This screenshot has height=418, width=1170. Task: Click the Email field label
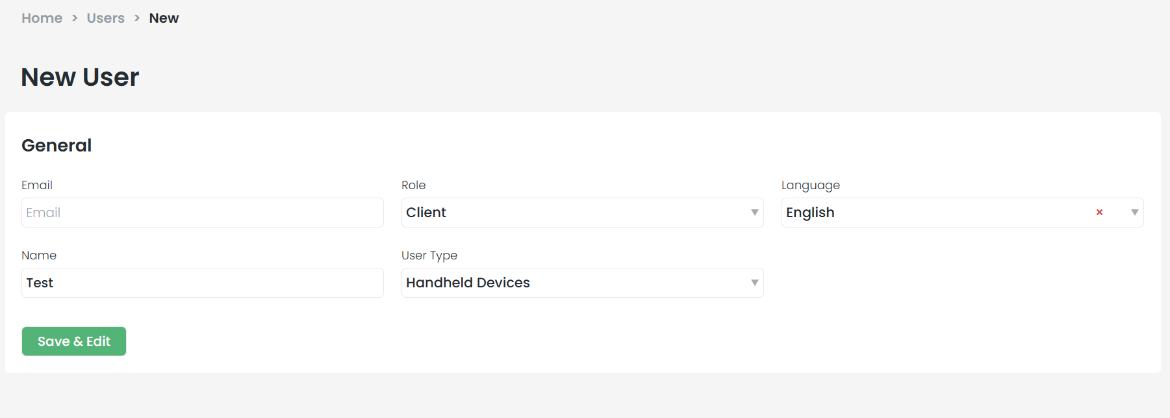[37, 185]
